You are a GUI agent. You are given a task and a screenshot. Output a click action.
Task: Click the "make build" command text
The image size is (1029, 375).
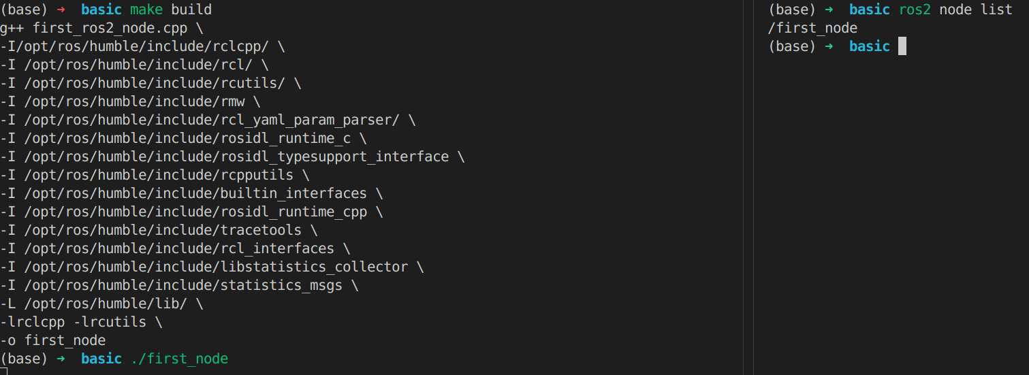point(171,10)
